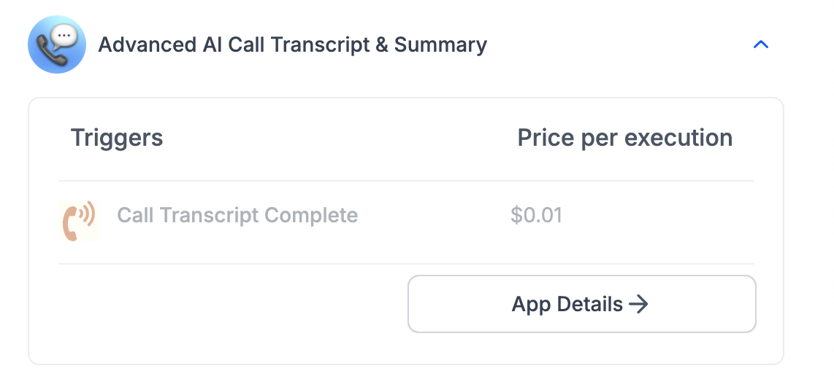Click the blue upward chevron
Screen dimensions: 834x379
[761, 44]
